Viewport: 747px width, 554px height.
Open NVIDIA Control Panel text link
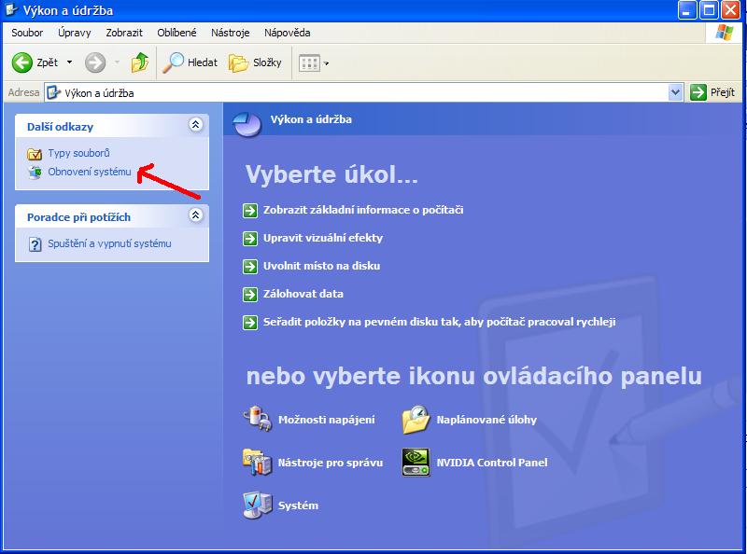[492, 463]
